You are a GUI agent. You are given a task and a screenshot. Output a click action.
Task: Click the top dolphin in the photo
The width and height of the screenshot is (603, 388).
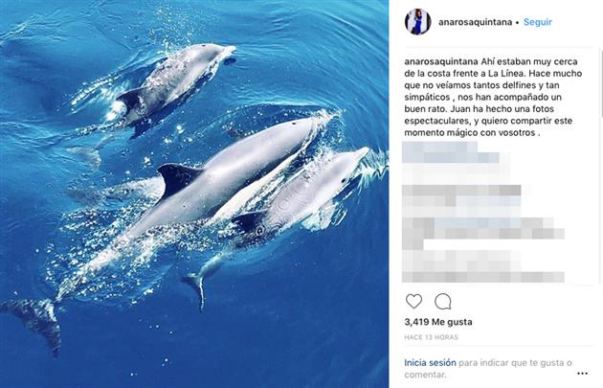click(173, 80)
